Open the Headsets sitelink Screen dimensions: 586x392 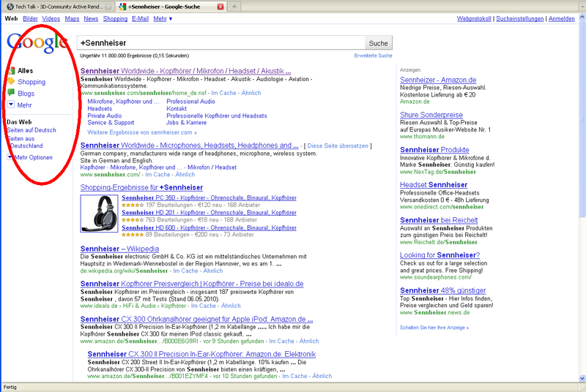(100, 108)
